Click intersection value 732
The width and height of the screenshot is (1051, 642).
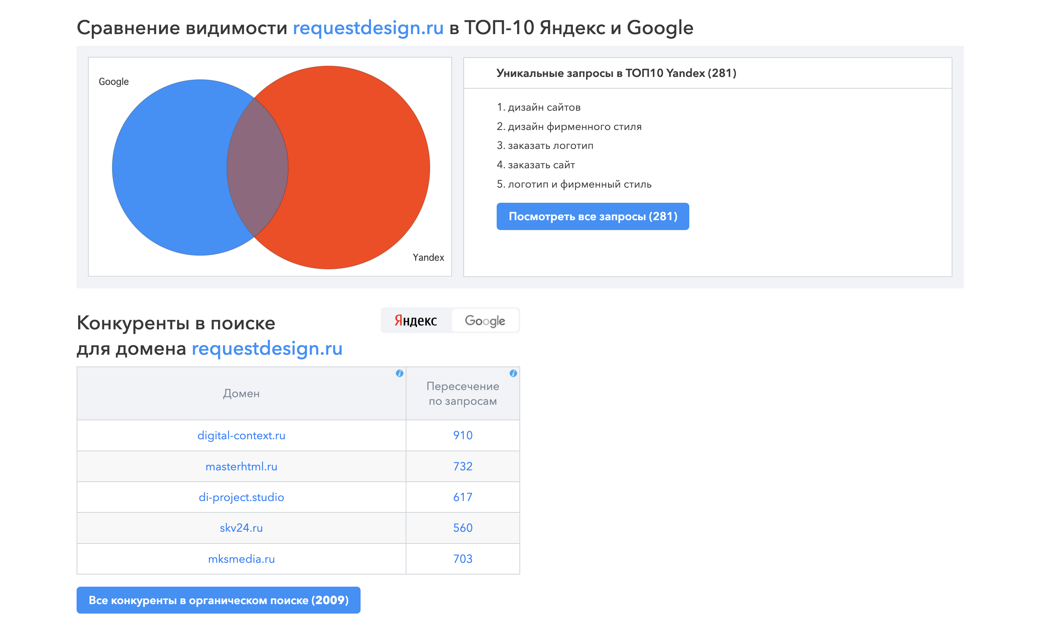[463, 467]
